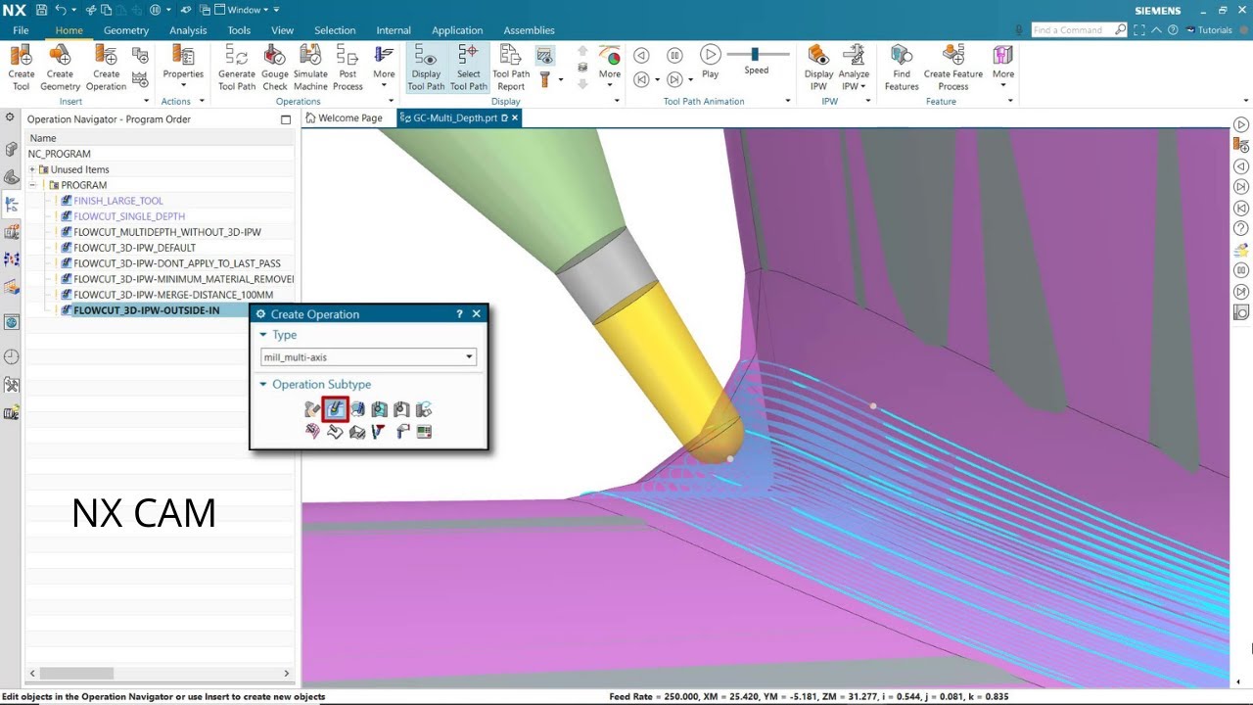The width and height of the screenshot is (1253, 705).
Task: Click Create Geometry in the Insert group
Action: [x=60, y=68]
